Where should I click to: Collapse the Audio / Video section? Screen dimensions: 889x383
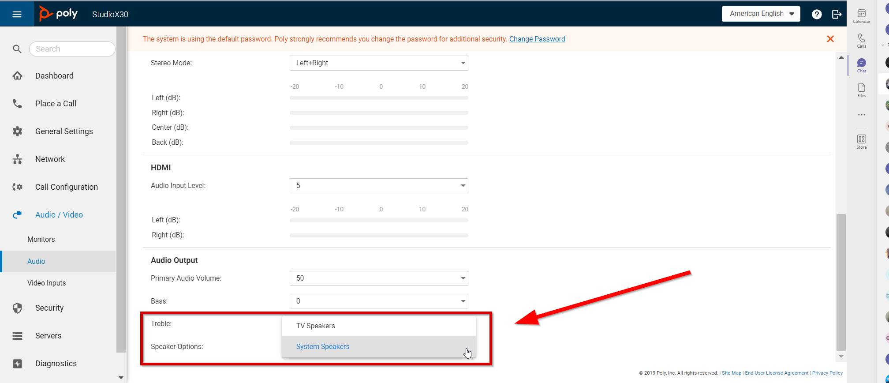(59, 215)
